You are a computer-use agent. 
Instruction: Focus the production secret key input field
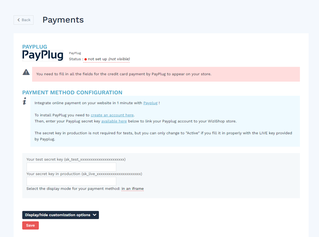(x=71, y=181)
